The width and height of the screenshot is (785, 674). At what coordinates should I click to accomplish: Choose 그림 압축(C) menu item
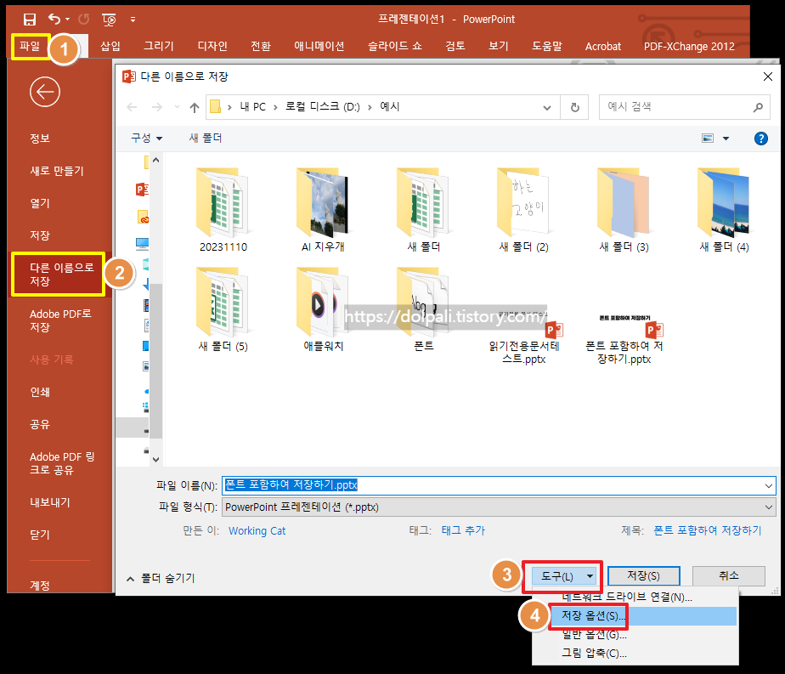pyautogui.click(x=635, y=654)
